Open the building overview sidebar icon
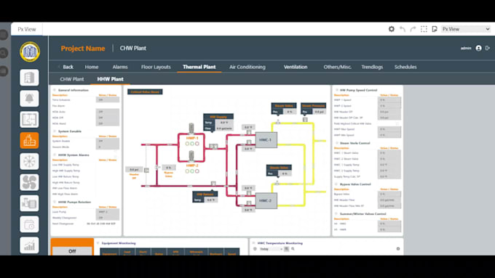This screenshot has width=495, height=278. tap(29, 78)
